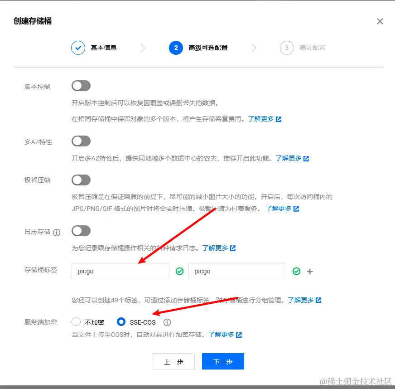Toggle the 多AZ特性 switch
395x389 pixels.
pos(81,141)
